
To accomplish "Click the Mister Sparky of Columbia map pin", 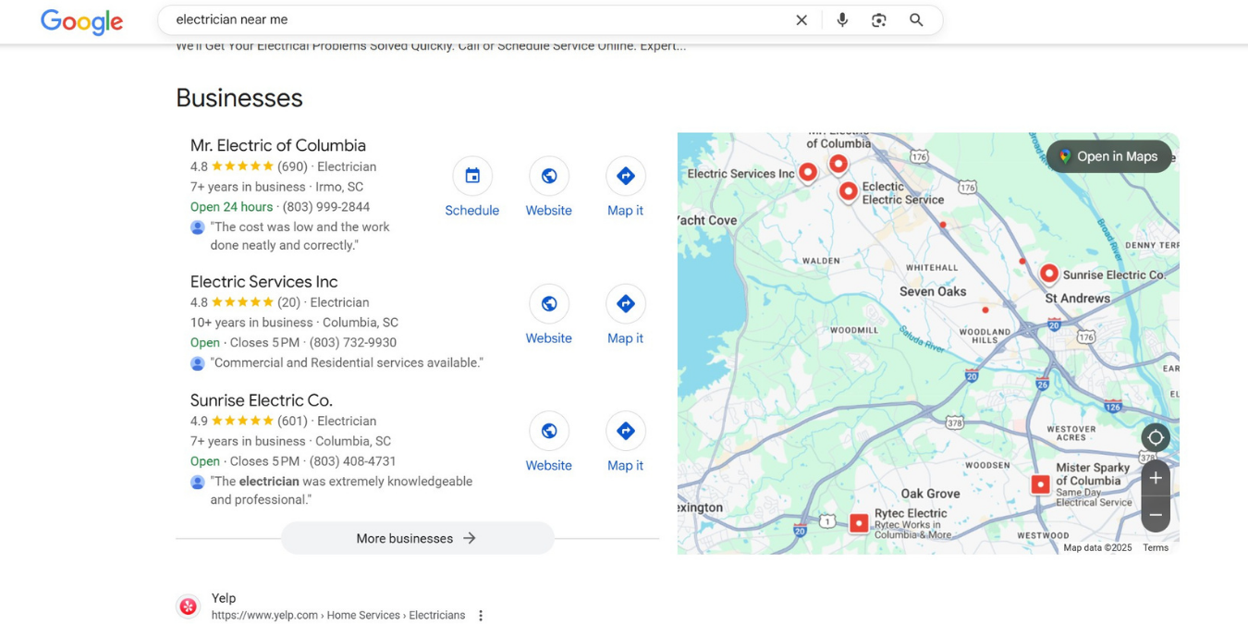I will 1039,483.
